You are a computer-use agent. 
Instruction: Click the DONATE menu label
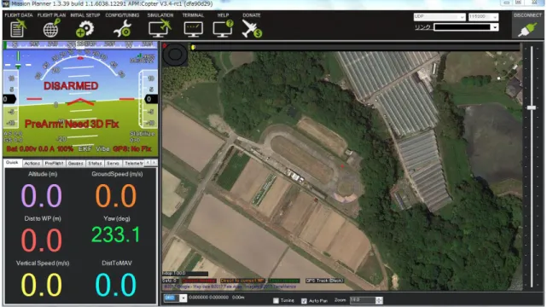click(x=252, y=15)
